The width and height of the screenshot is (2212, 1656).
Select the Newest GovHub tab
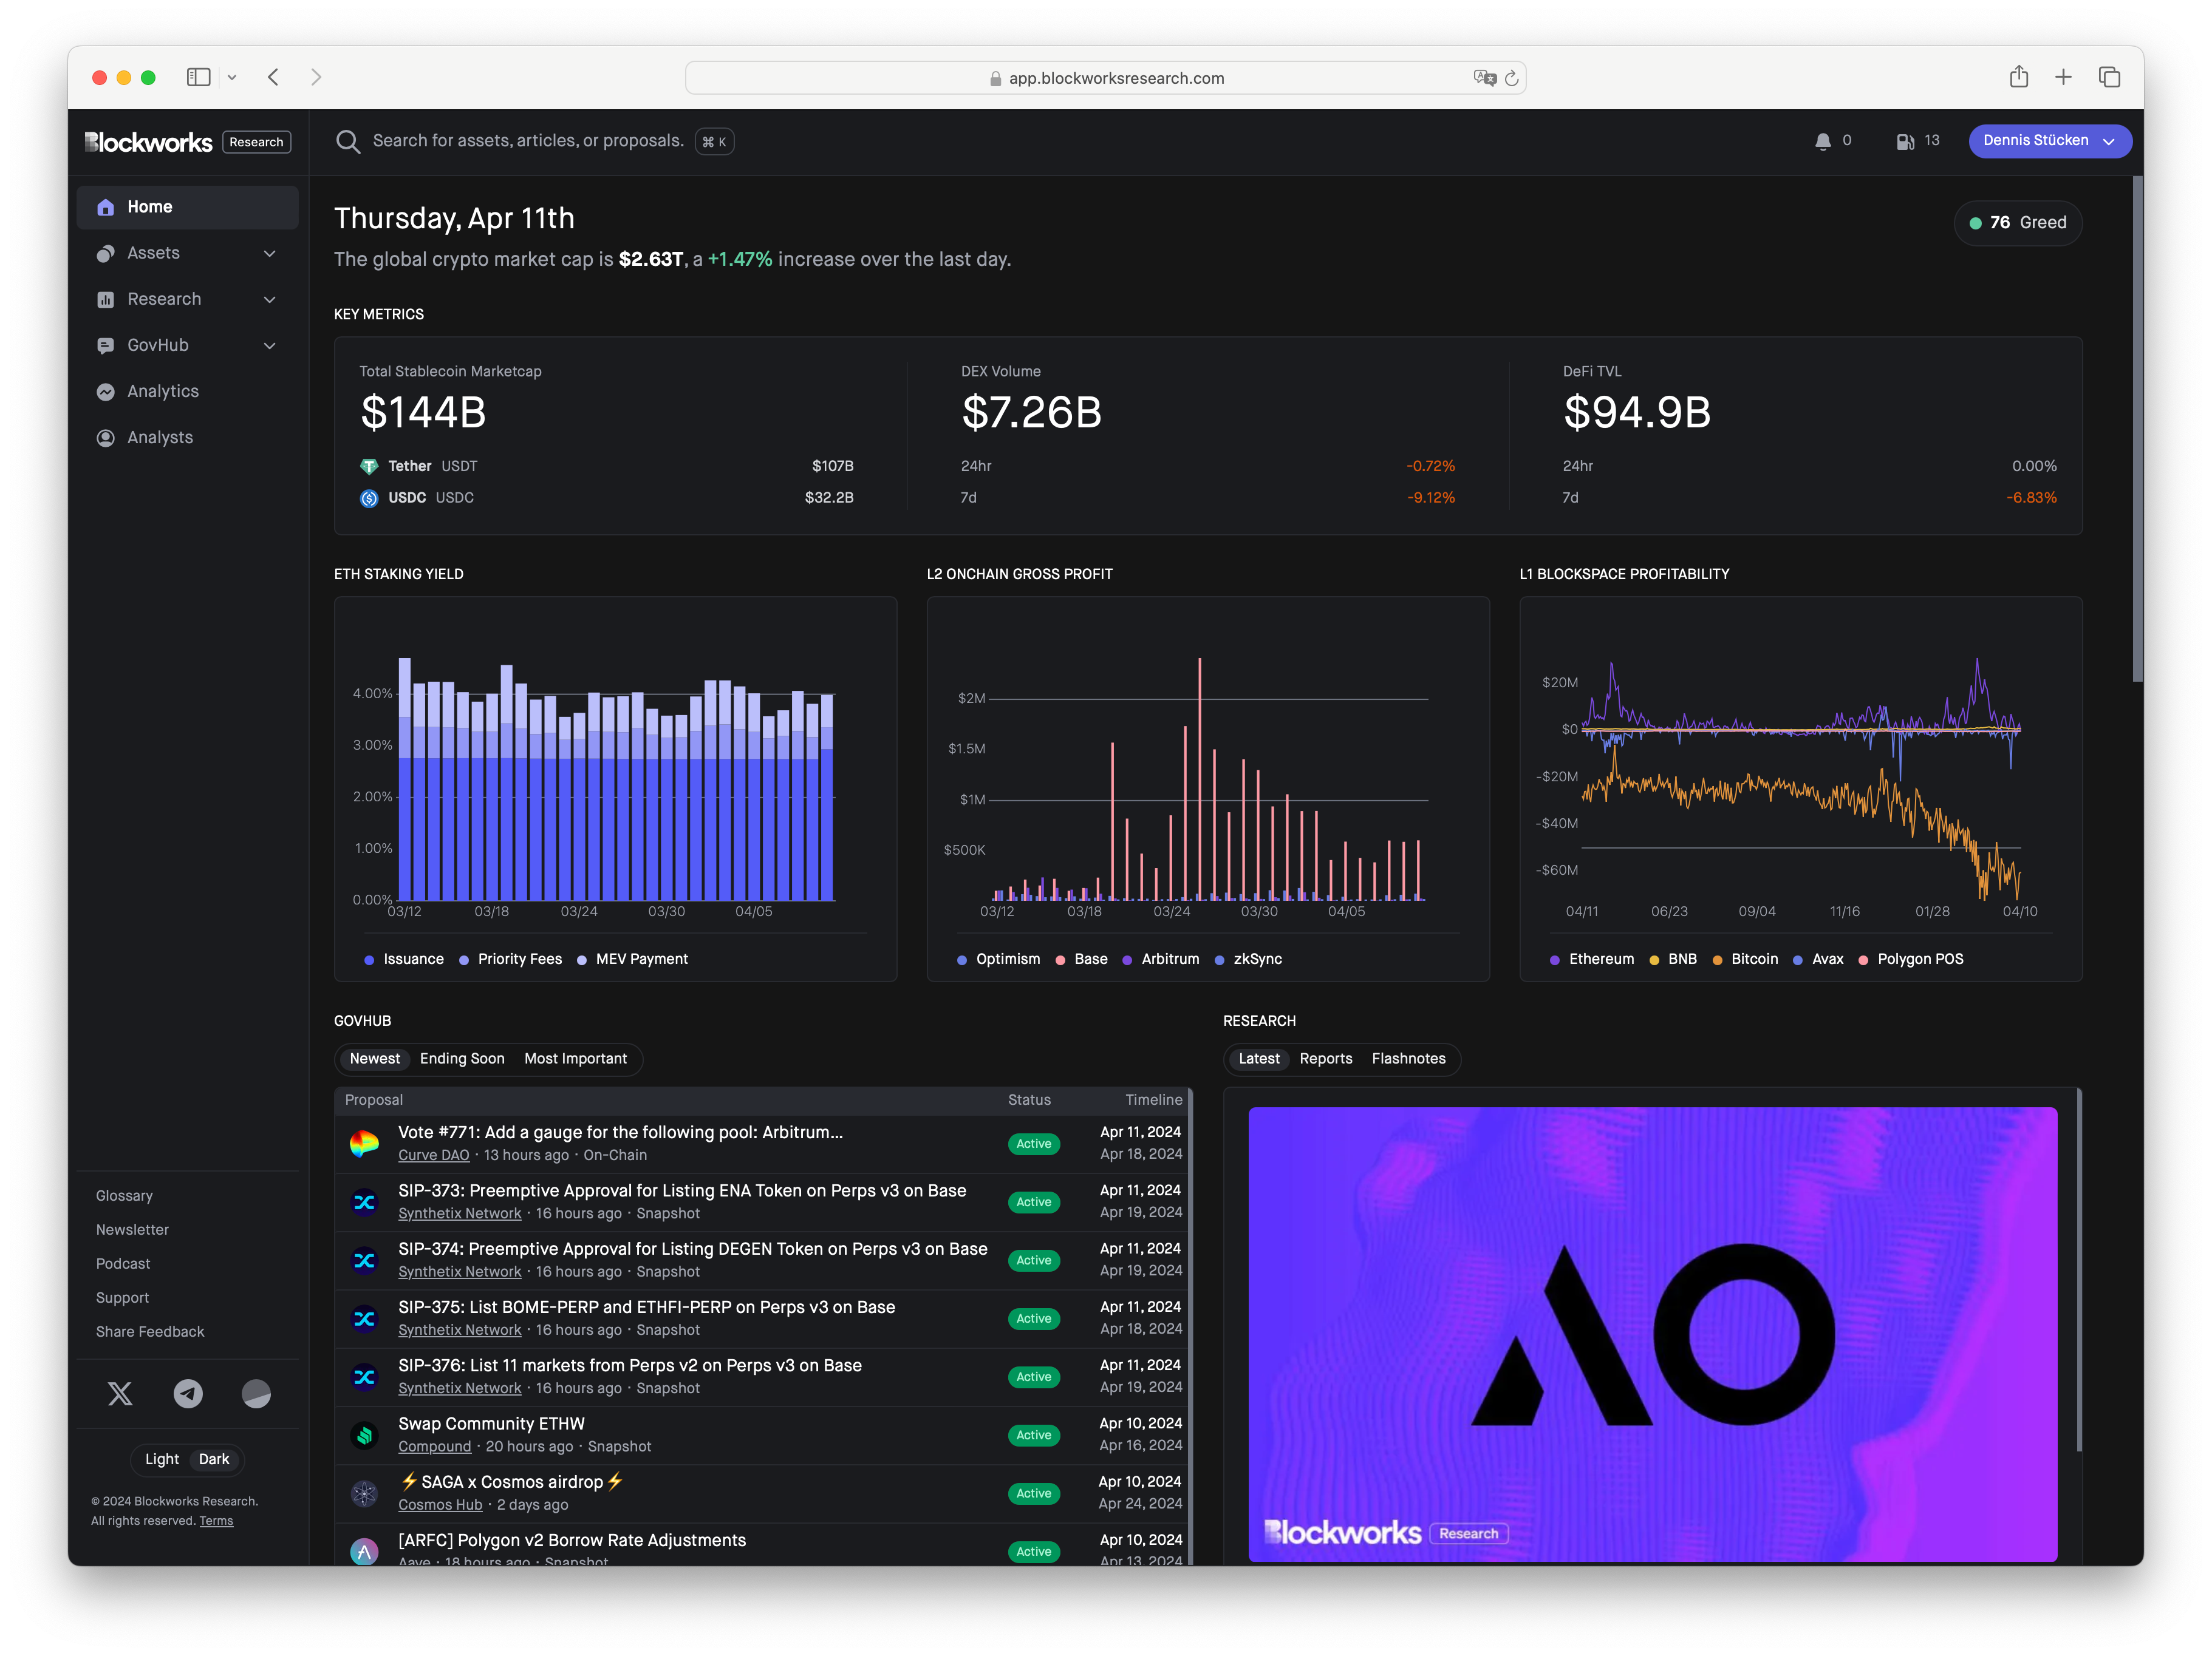coord(375,1059)
